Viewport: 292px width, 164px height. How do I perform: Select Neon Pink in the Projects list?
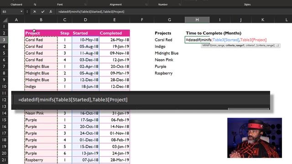click(x=164, y=60)
